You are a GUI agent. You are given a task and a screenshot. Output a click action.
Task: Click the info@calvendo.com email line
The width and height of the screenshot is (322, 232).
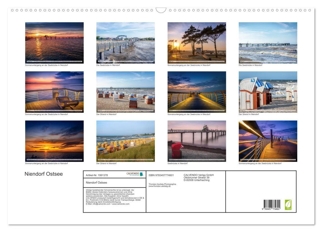(x=108, y=204)
